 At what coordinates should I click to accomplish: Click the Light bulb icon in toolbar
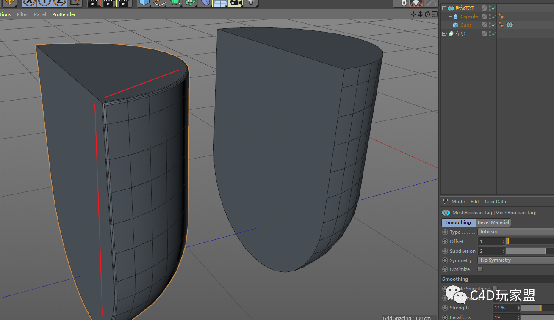251,3
